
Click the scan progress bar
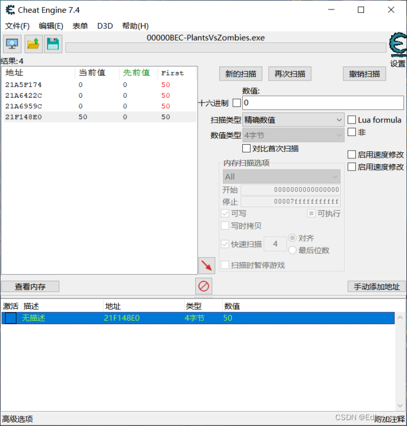[226, 48]
